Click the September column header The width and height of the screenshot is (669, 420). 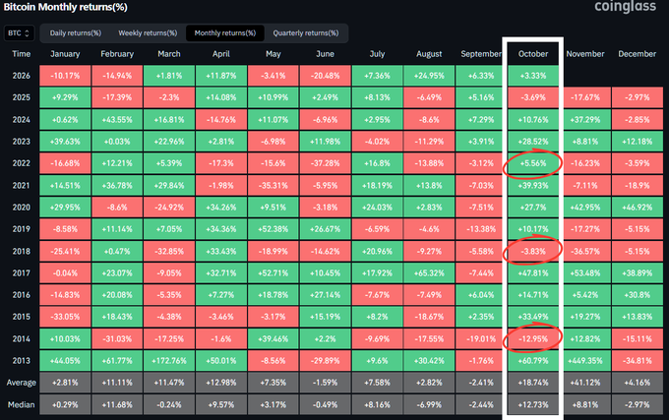tap(481, 54)
